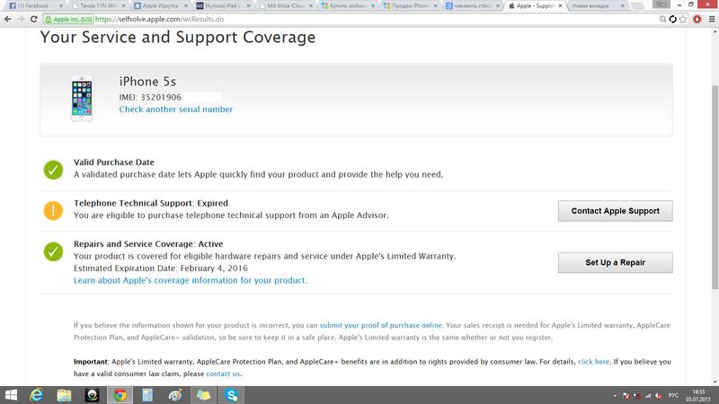Click the network signal tray icon
Screen dimensions: 719x404
(647, 395)
